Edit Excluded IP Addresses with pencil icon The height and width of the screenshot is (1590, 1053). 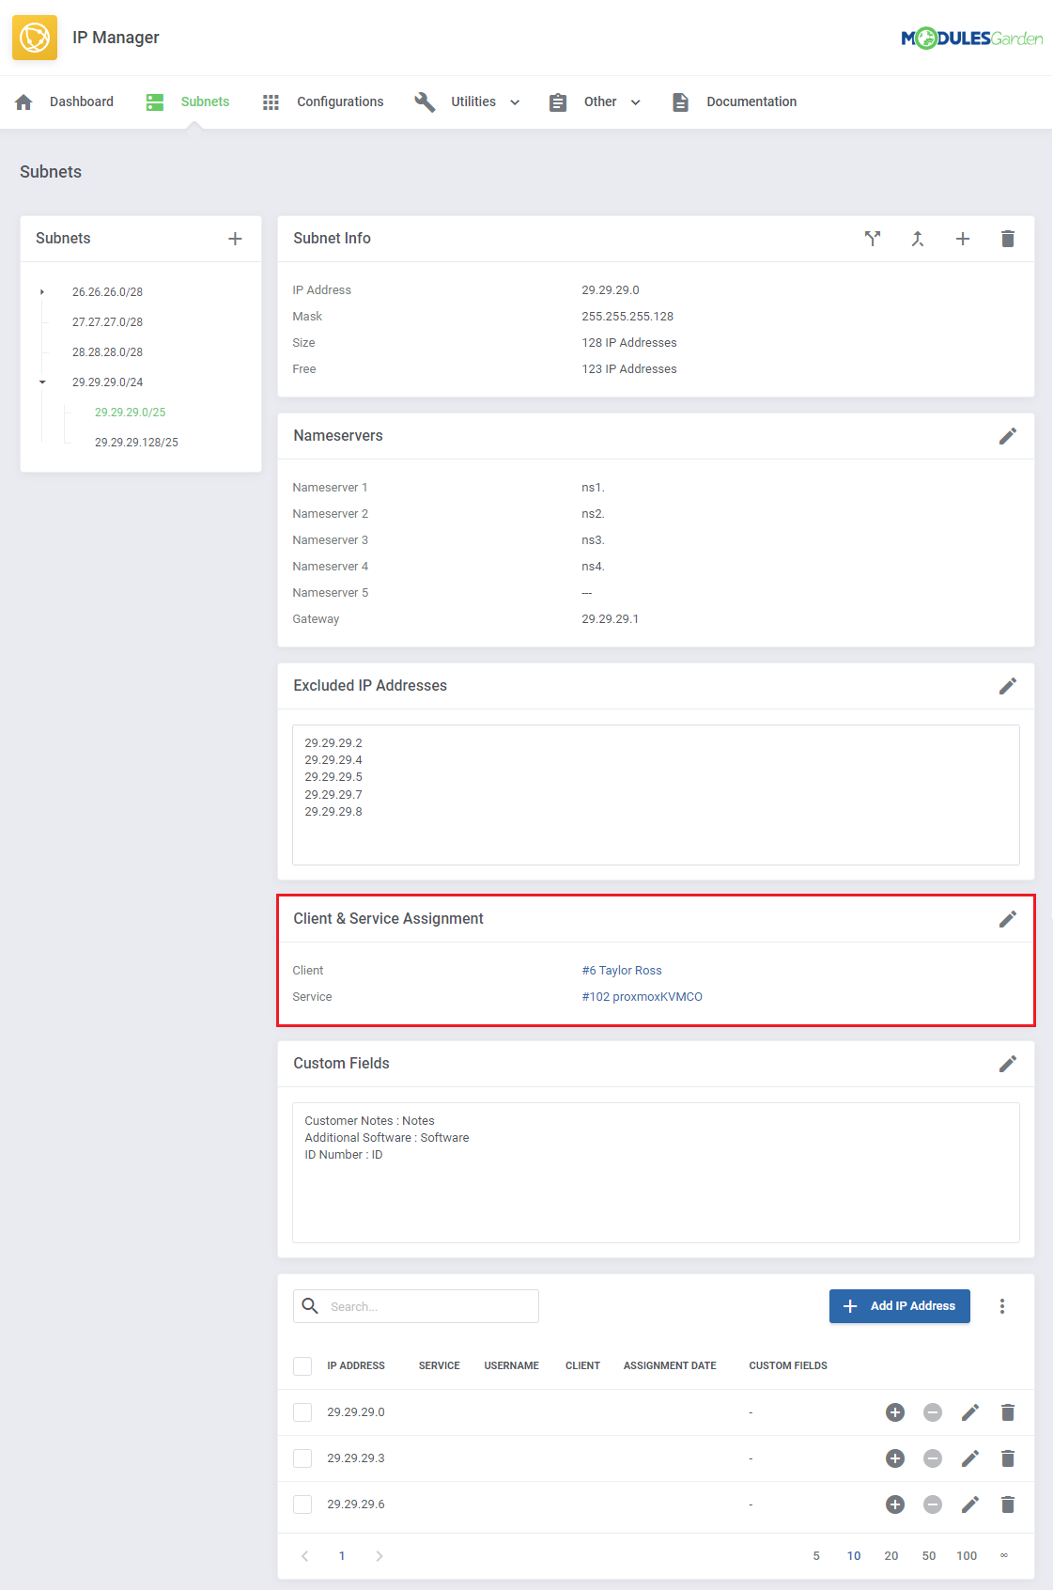tap(1008, 686)
